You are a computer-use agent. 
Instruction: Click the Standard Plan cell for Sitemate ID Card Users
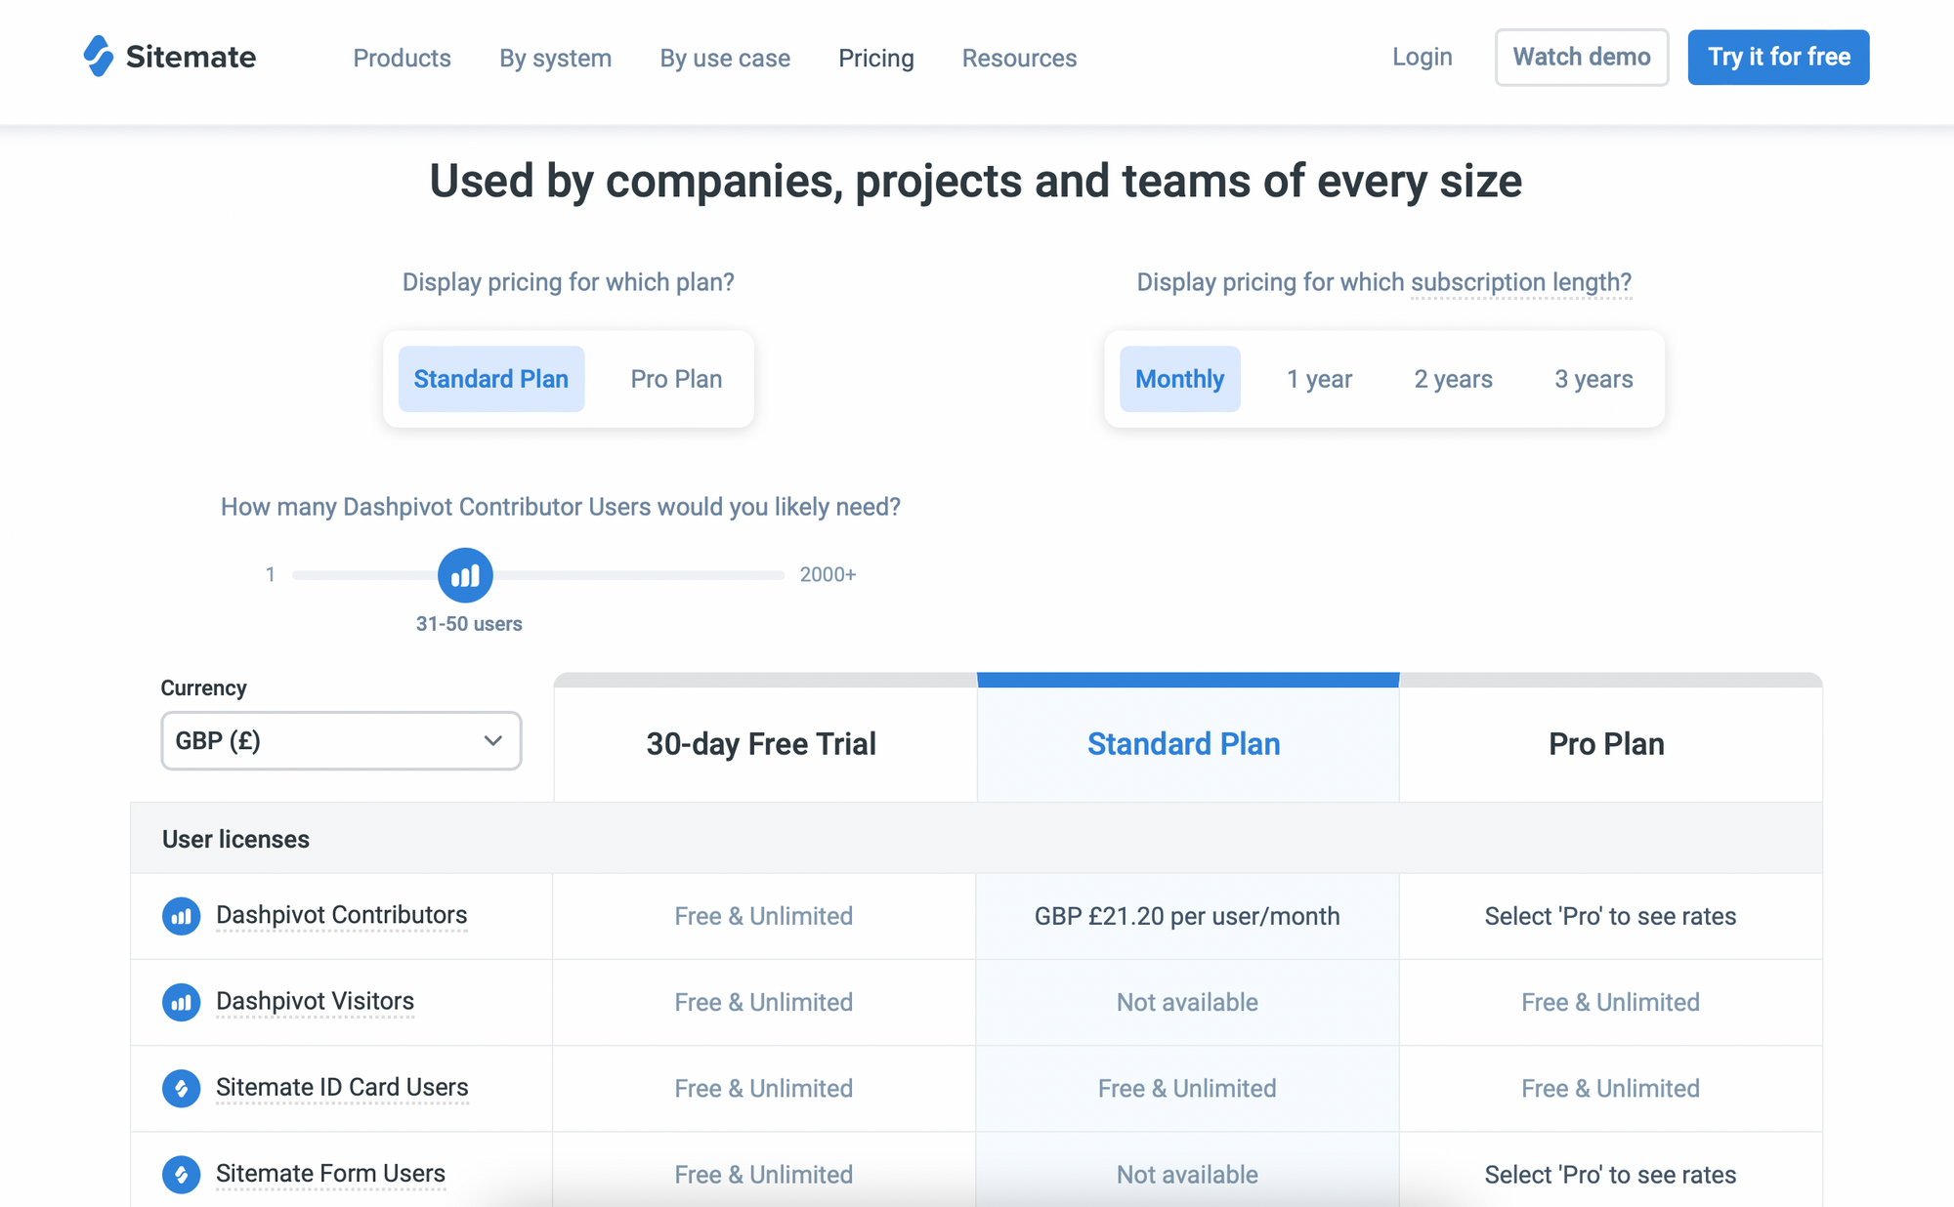pos(1187,1088)
